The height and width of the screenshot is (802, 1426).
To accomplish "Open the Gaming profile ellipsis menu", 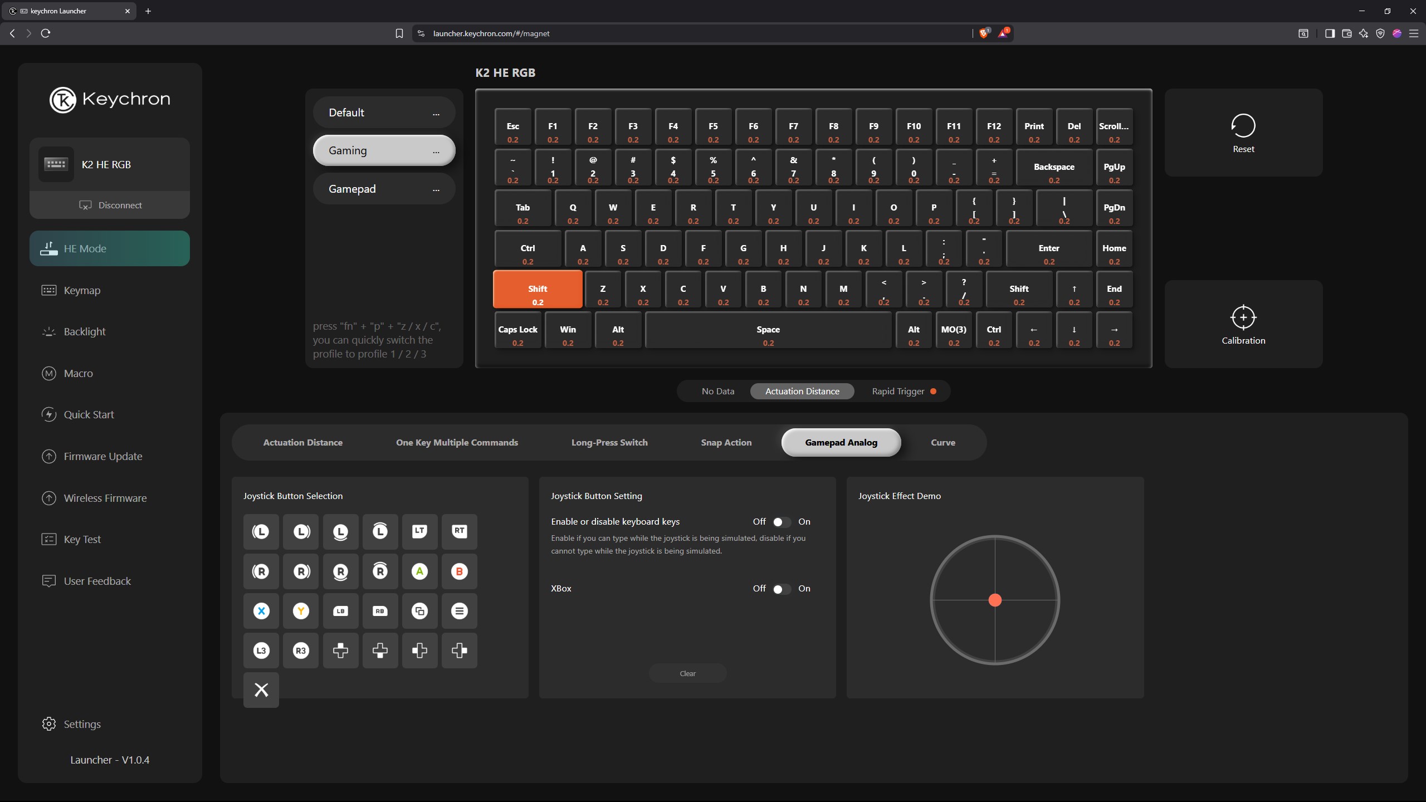I will tap(436, 151).
